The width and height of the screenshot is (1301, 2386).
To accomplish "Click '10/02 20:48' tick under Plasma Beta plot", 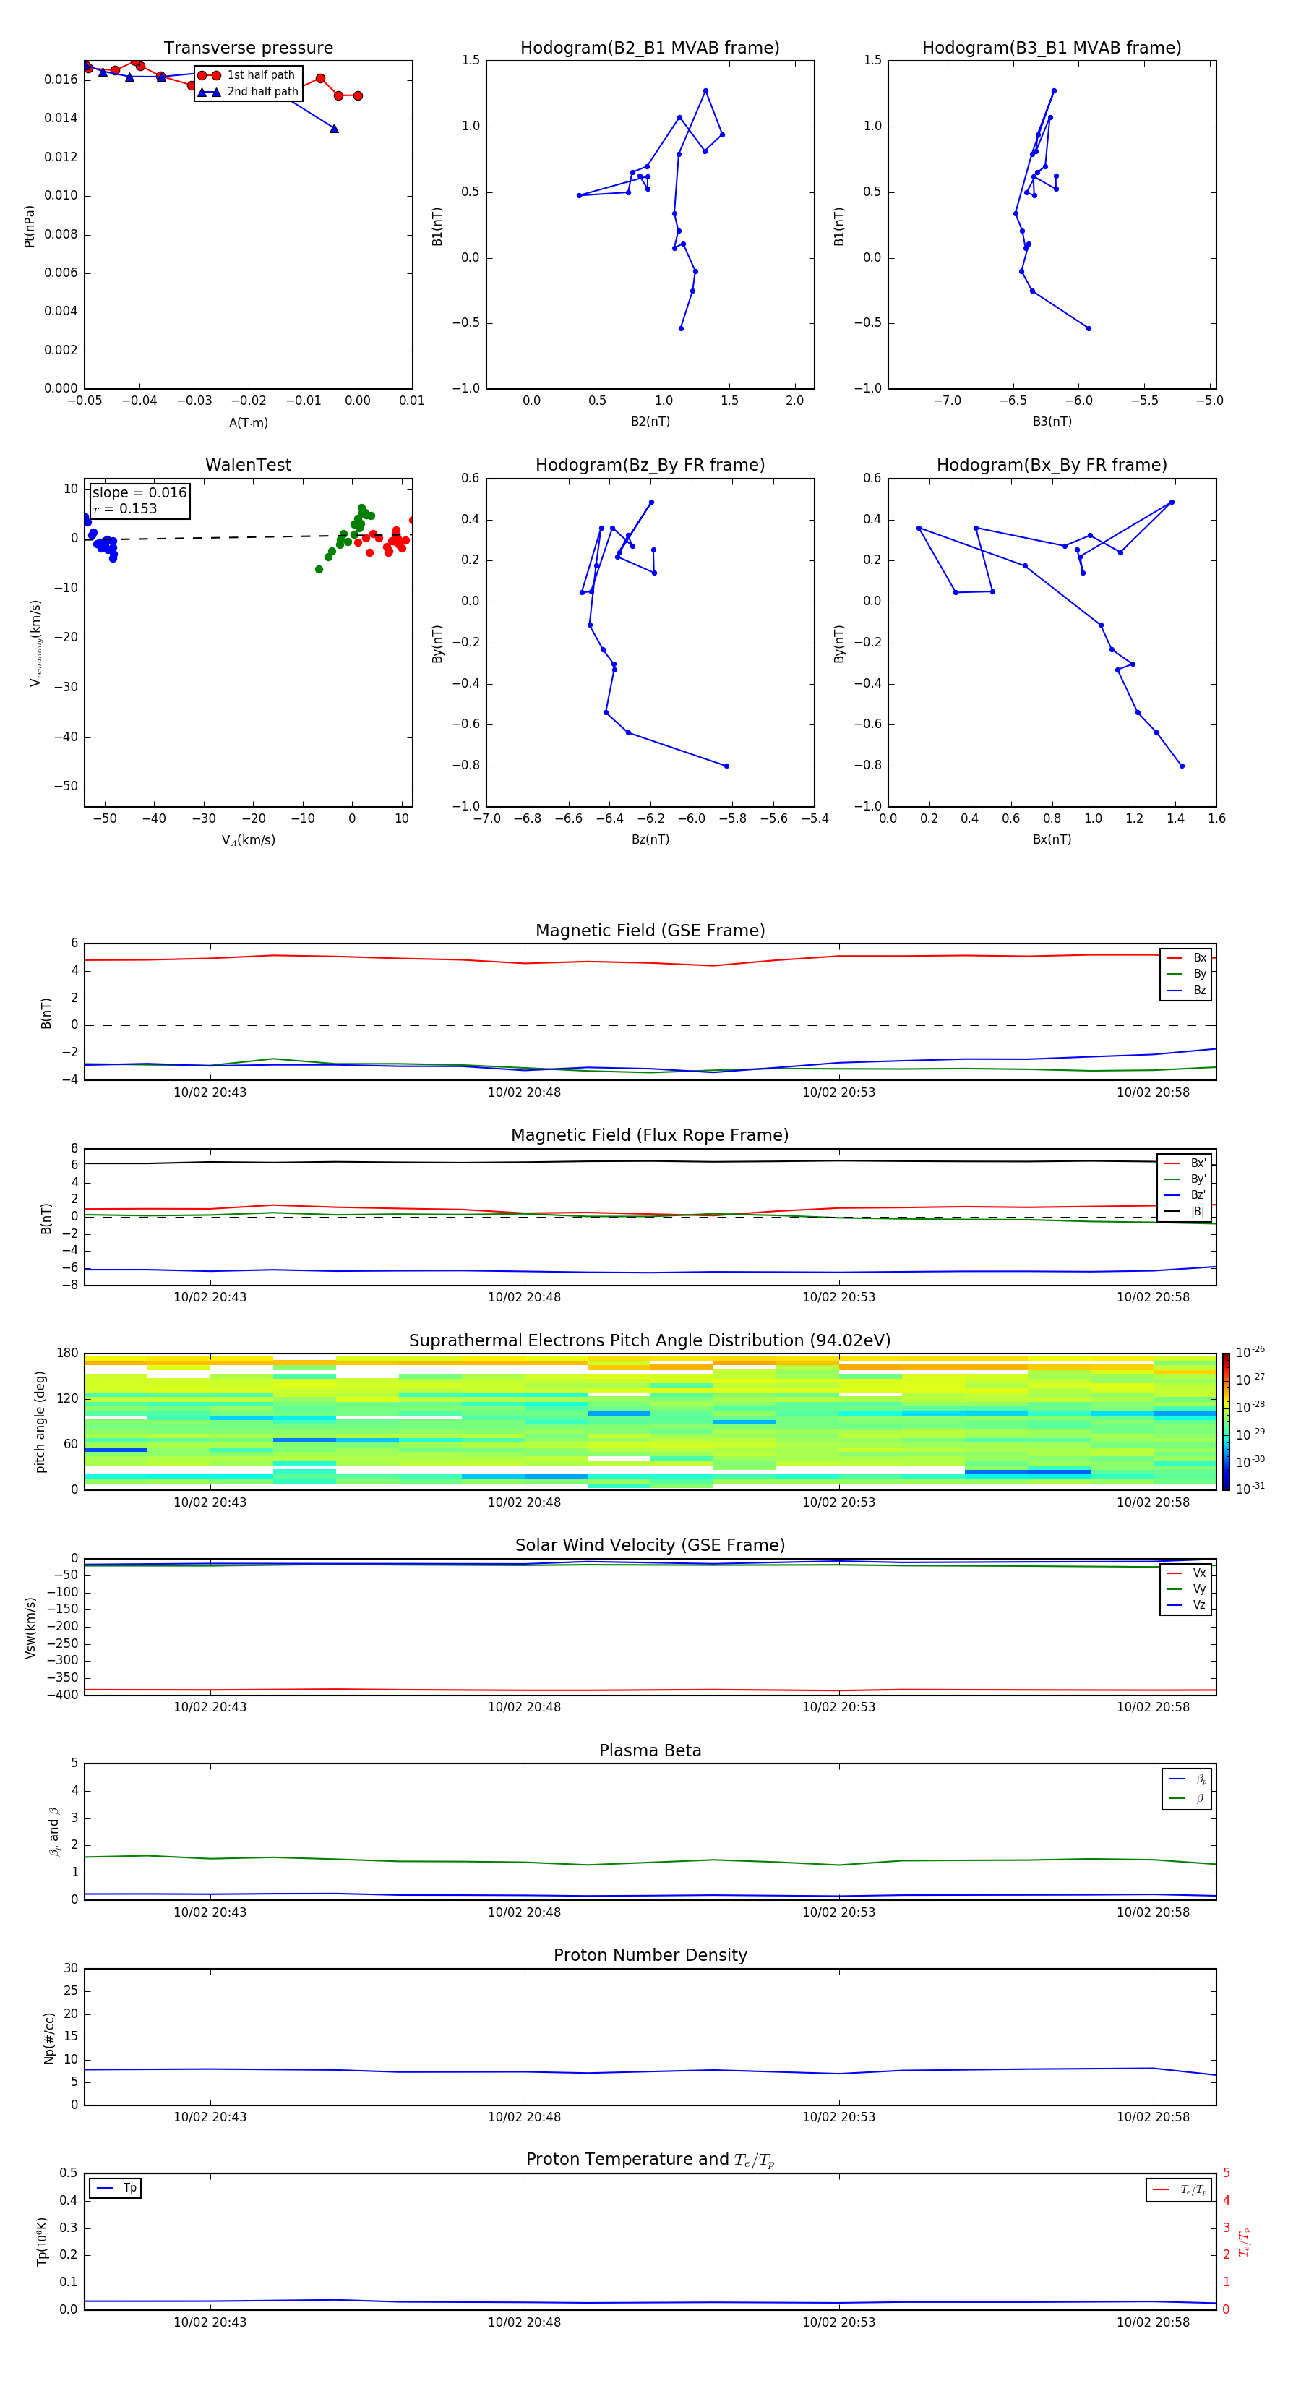I will coord(524,1912).
